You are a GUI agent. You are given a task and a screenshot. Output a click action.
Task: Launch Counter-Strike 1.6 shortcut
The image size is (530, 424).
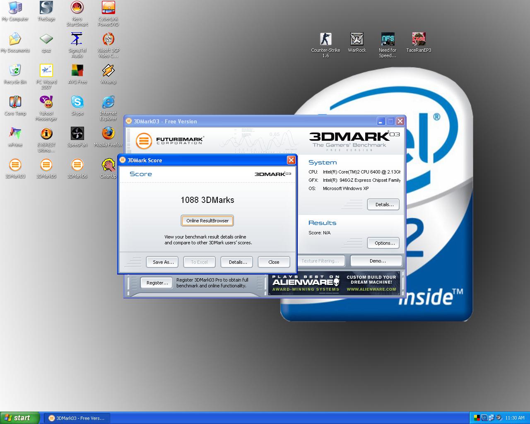click(x=325, y=45)
